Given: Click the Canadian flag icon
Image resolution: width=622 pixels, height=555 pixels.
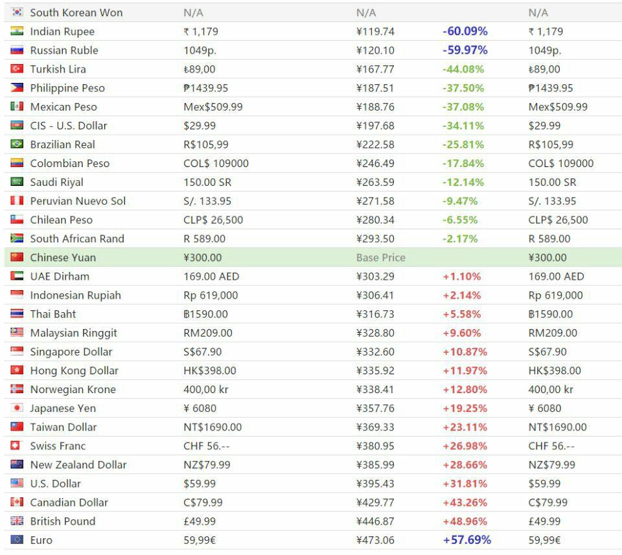Looking at the screenshot, I should tap(17, 502).
